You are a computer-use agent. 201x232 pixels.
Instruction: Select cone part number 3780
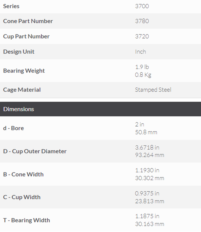[x=142, y=21]
